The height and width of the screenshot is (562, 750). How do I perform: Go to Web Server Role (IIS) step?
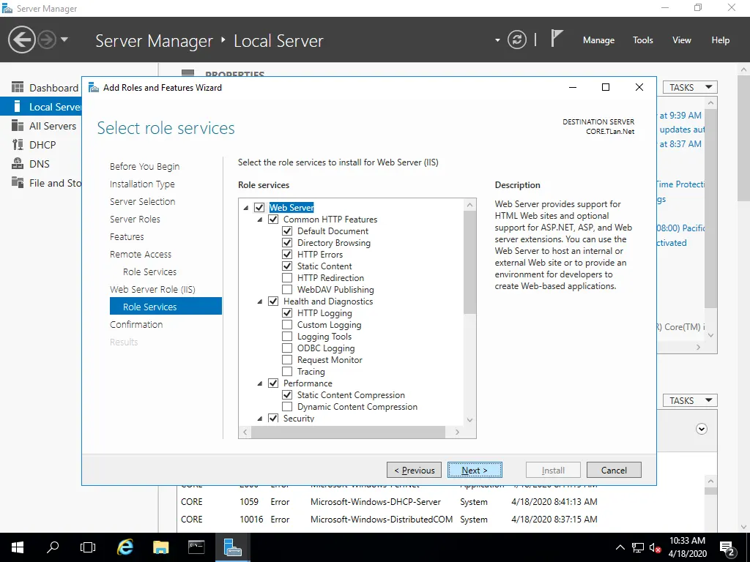tap(152, 290)
